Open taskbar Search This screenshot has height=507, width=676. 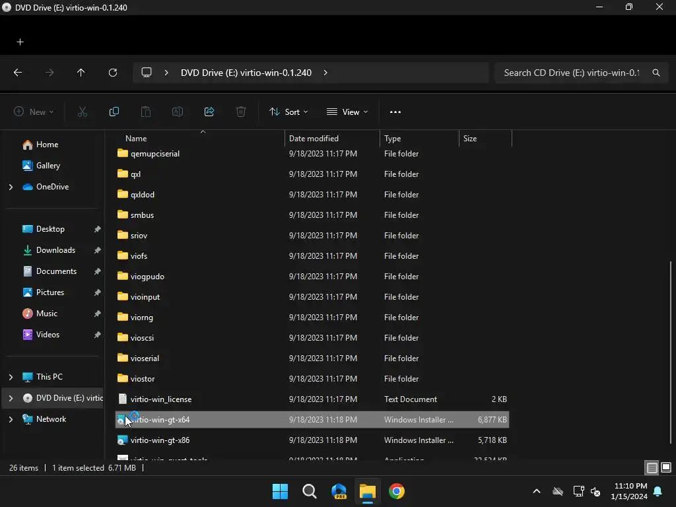pyautogui.click(x=309, y=491)
